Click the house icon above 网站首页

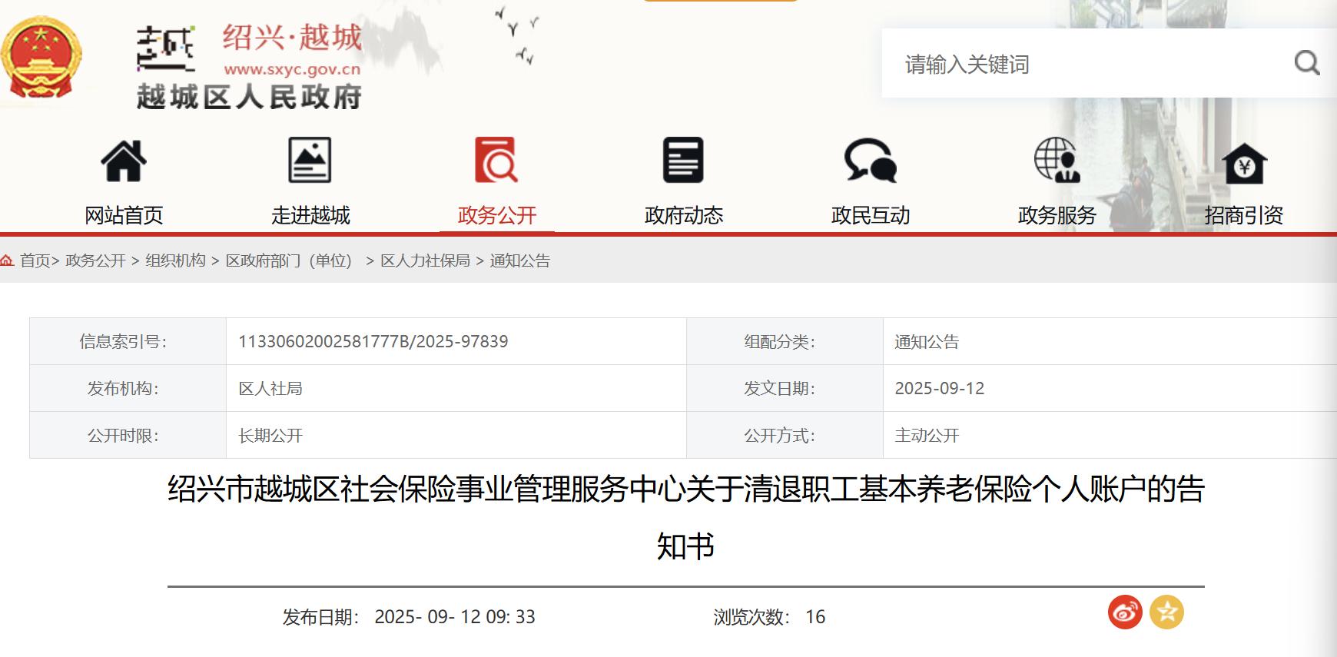[124, 161]
